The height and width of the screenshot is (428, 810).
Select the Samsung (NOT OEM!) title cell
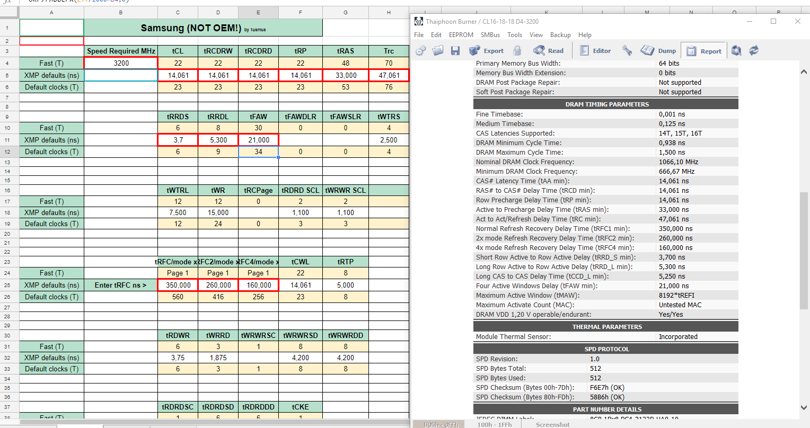[x=203, y=28]
